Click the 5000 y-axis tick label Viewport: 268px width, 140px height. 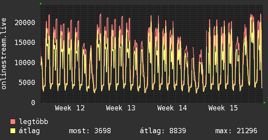(27, 82)
